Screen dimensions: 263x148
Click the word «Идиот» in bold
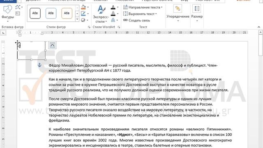point(125,134)
